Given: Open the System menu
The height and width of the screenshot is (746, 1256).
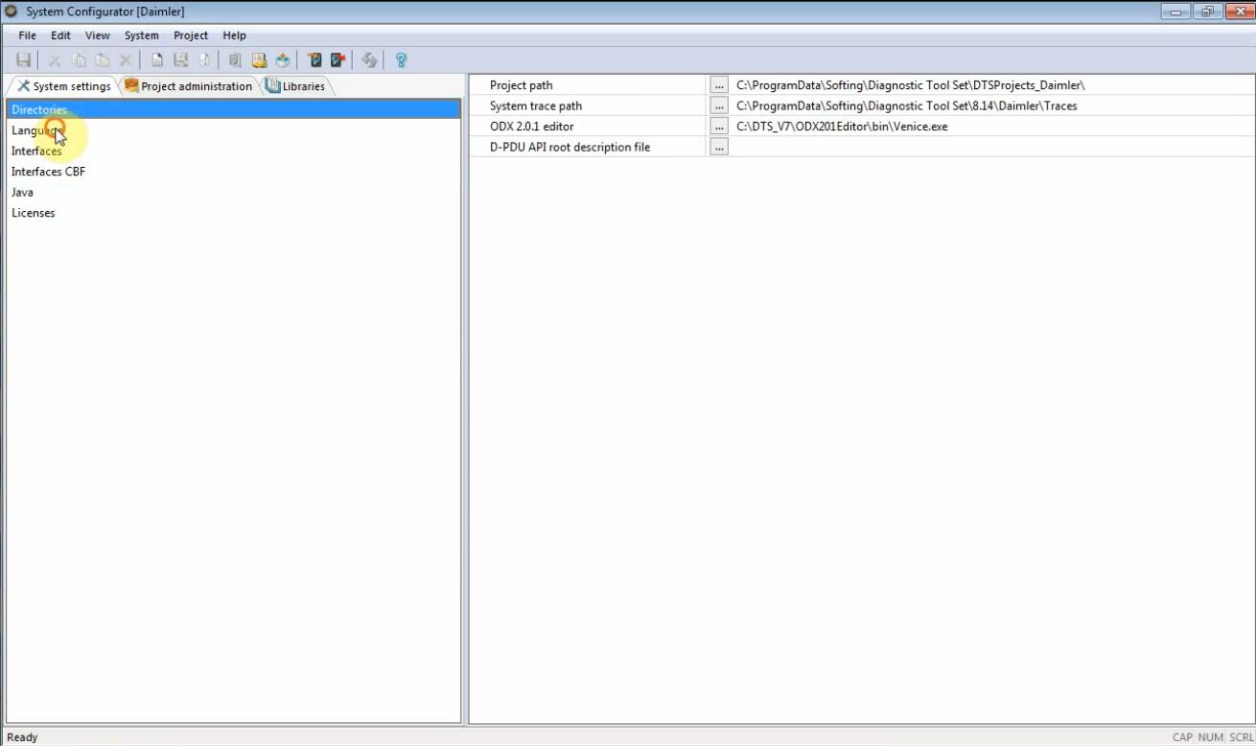Looking at the screenshot, I should [141, 35].
